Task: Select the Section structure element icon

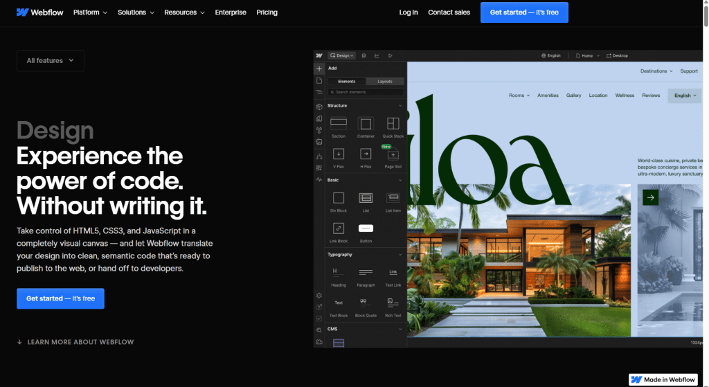Action: pos(339,124)
